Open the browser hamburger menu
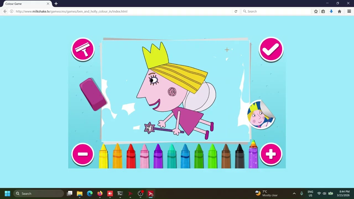This screenshot has width=354, height=199. [x=349, y=11]
